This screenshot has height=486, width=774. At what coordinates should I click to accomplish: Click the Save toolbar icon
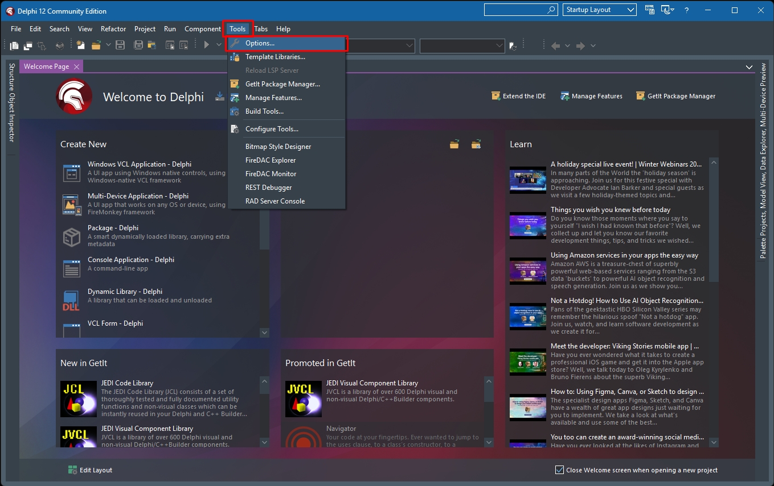pyautogui.click(x=120, y=45)
